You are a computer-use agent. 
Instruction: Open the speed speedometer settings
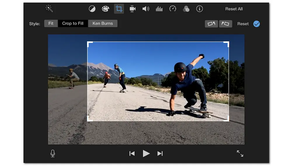pyautogui.click(x=173, y=9)
